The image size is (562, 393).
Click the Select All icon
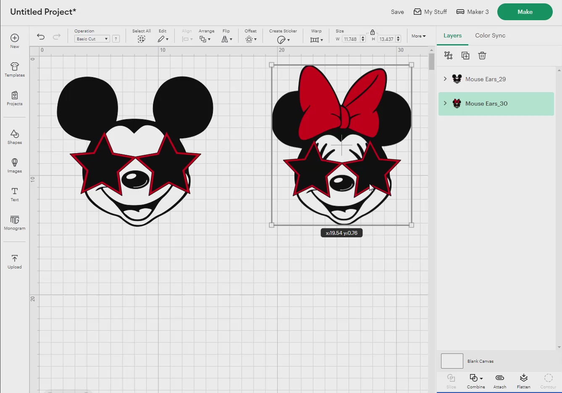coord(142,39)
